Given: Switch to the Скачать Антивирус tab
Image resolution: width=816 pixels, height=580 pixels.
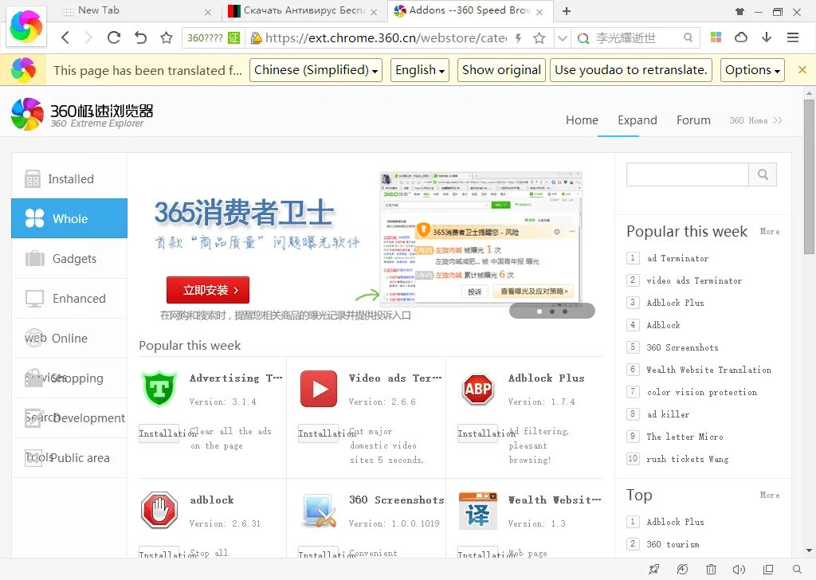Looking at the screenshot, I should point(304,11).
